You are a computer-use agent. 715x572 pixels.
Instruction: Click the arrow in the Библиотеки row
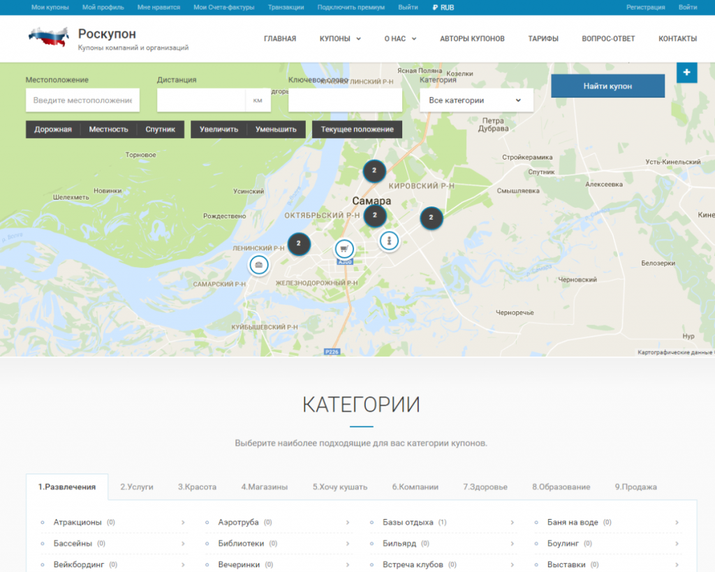(348, 543)
